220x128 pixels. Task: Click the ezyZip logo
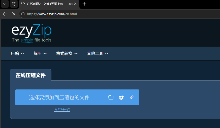[x=32, y=33]
